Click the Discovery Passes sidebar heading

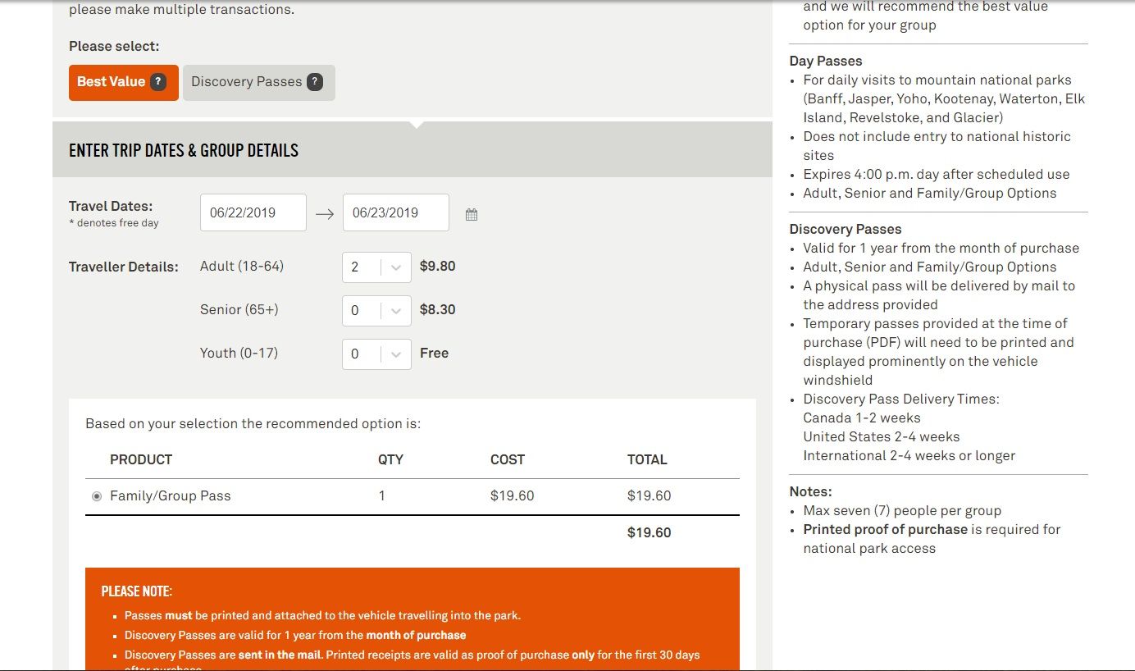(845, 229)
